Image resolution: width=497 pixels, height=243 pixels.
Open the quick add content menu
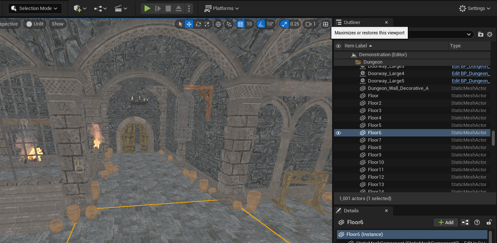click(x=80, y=8)
